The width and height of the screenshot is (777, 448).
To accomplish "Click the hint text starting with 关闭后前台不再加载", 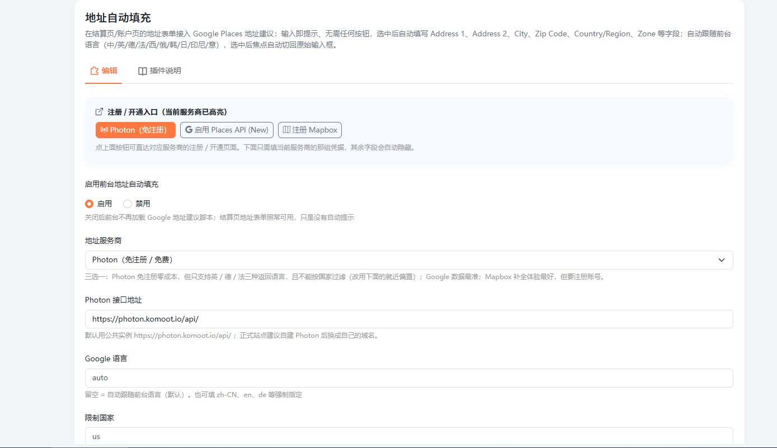I will (x=219, y=217).
